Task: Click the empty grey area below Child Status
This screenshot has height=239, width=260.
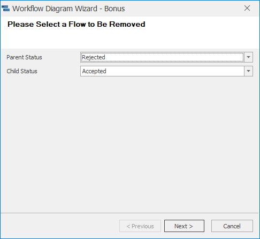Action: (x=130, y=143)
